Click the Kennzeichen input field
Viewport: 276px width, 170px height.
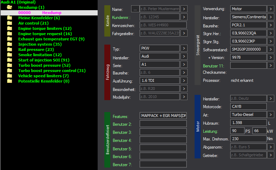pyautogui.click(x=163, y=25)
